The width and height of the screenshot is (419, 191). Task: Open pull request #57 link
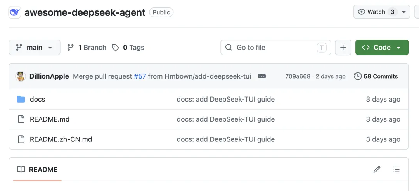coord(140,77)
